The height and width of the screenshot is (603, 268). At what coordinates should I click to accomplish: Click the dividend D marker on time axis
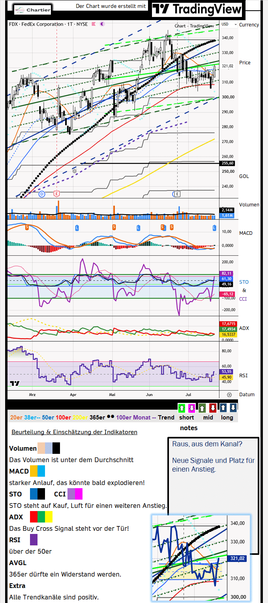point(41,194)
